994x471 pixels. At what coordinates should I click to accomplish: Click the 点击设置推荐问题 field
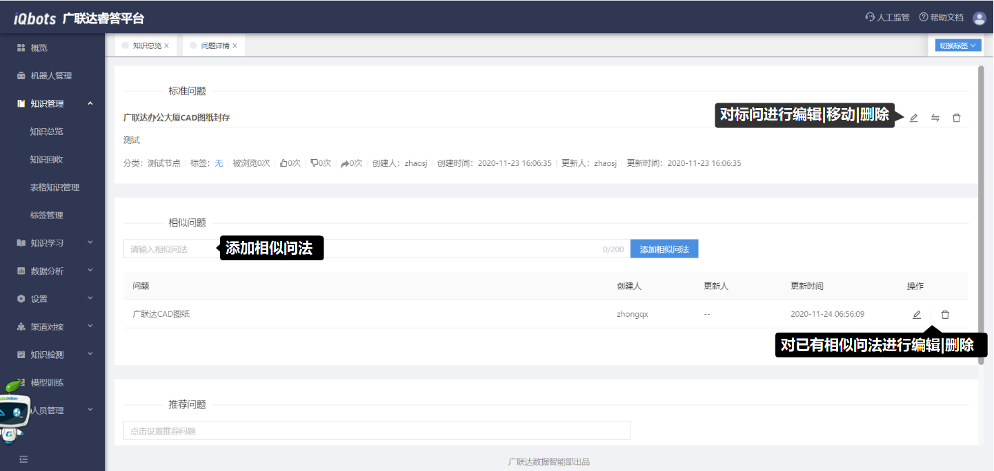tap(376, 431)
